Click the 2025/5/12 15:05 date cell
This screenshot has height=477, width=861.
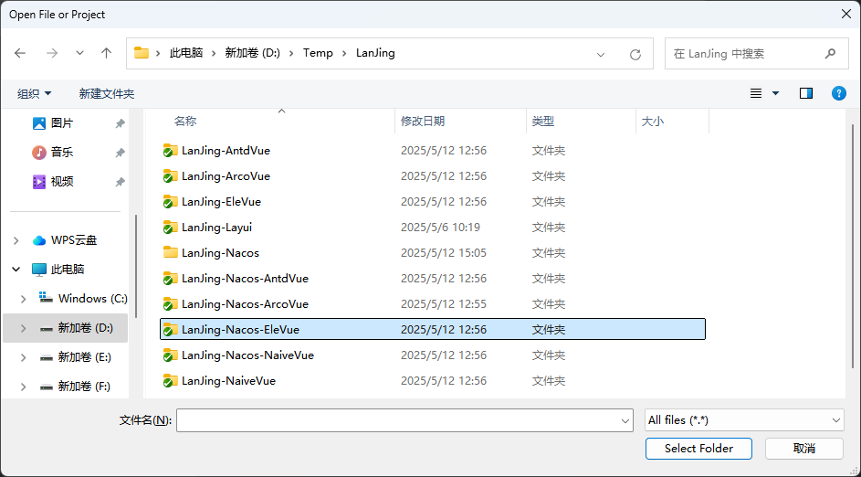click(444, 253)
